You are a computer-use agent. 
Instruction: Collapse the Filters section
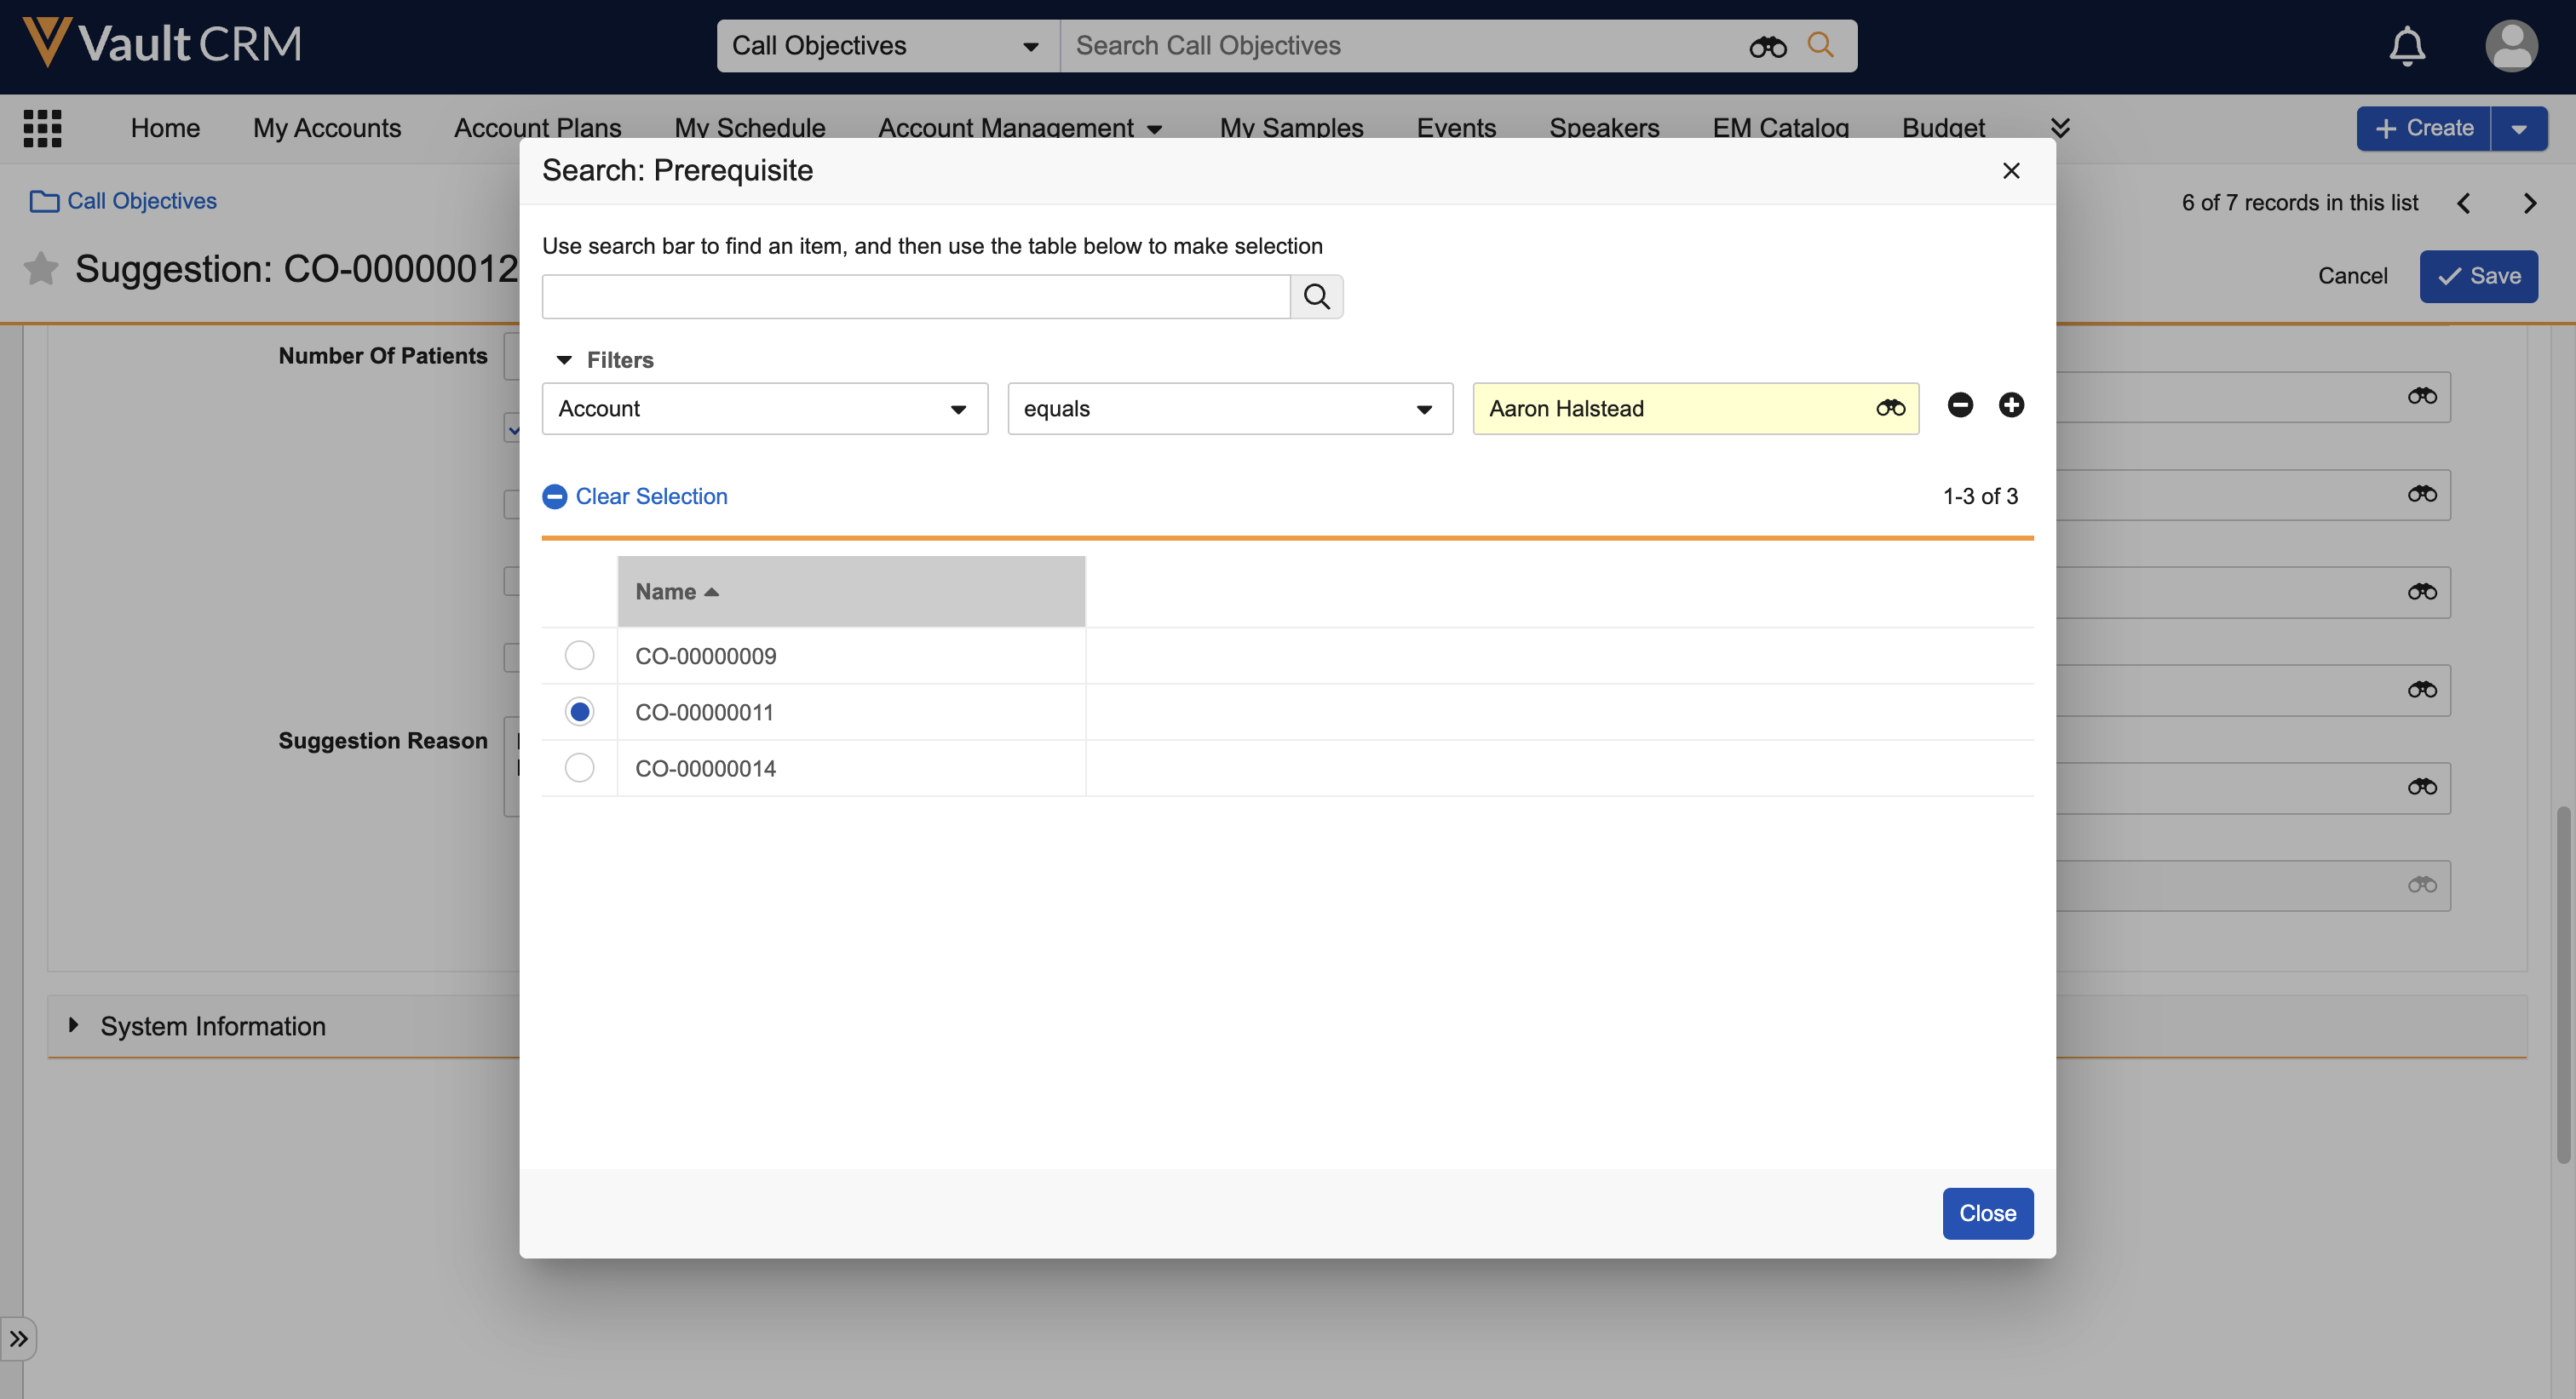point(564,359)
